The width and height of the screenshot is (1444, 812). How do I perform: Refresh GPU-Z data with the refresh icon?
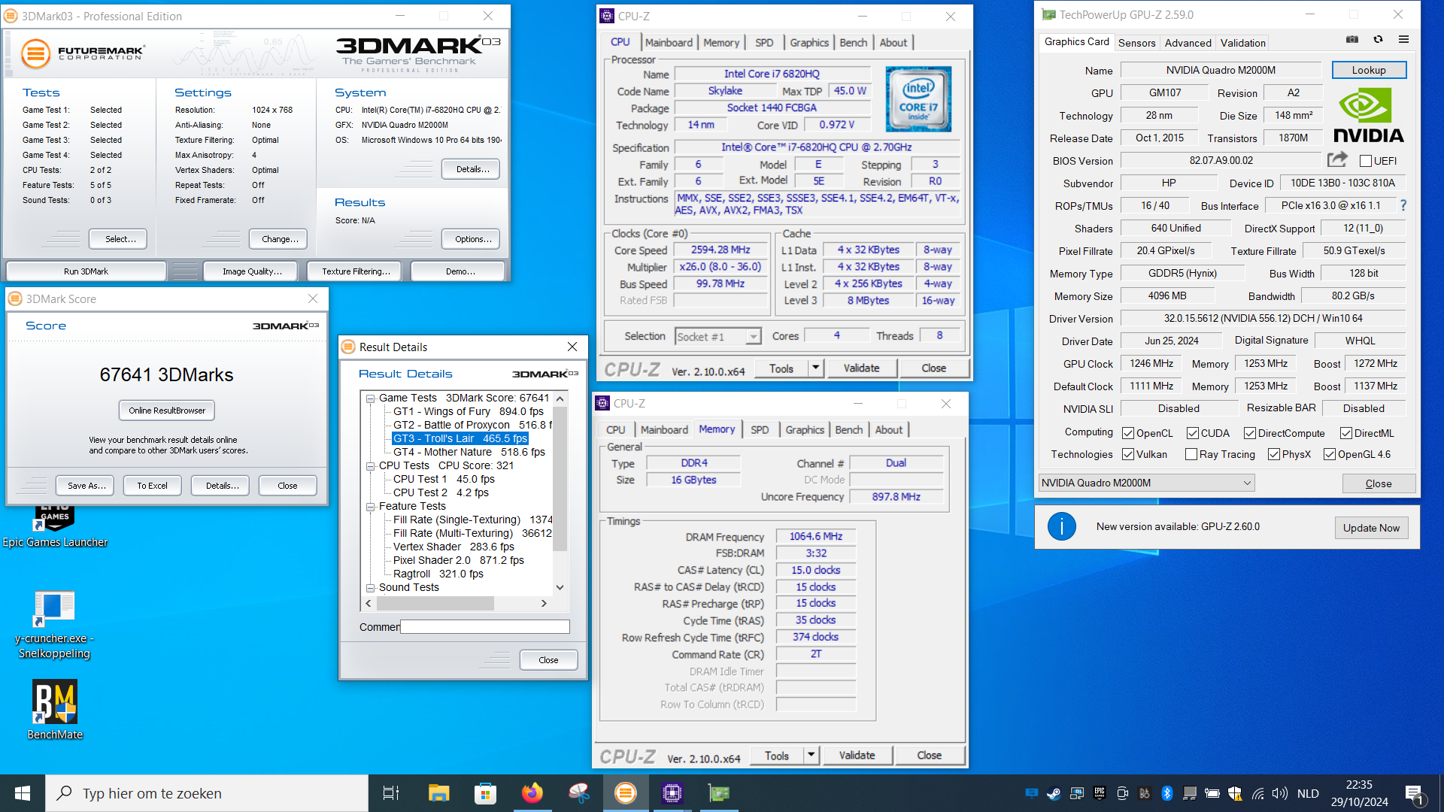[x=1378, y=40]
